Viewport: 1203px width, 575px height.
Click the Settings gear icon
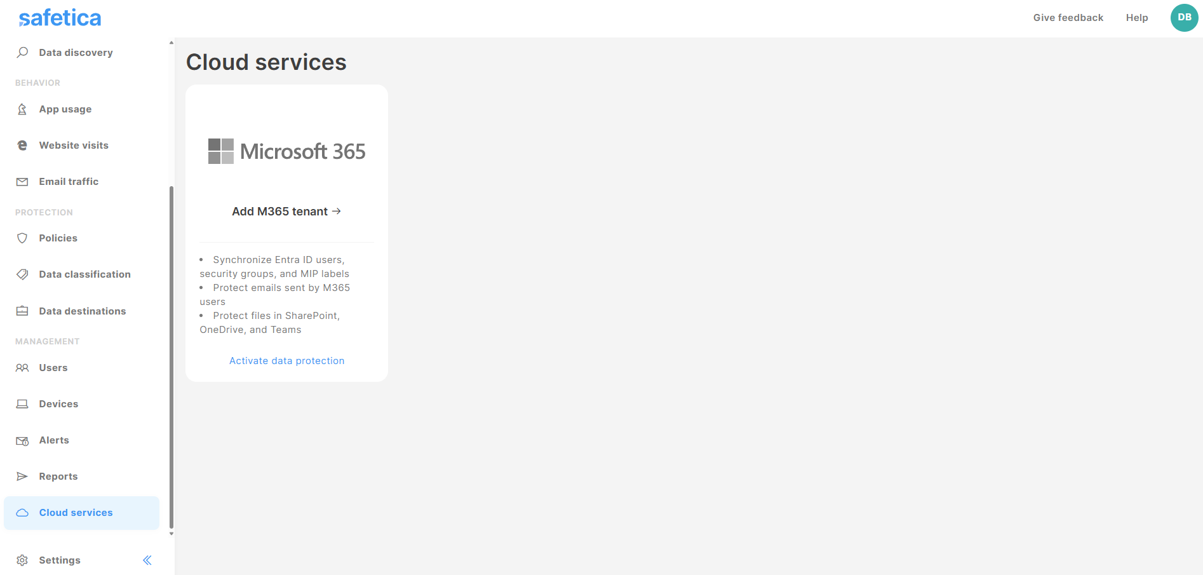point(22,560)
